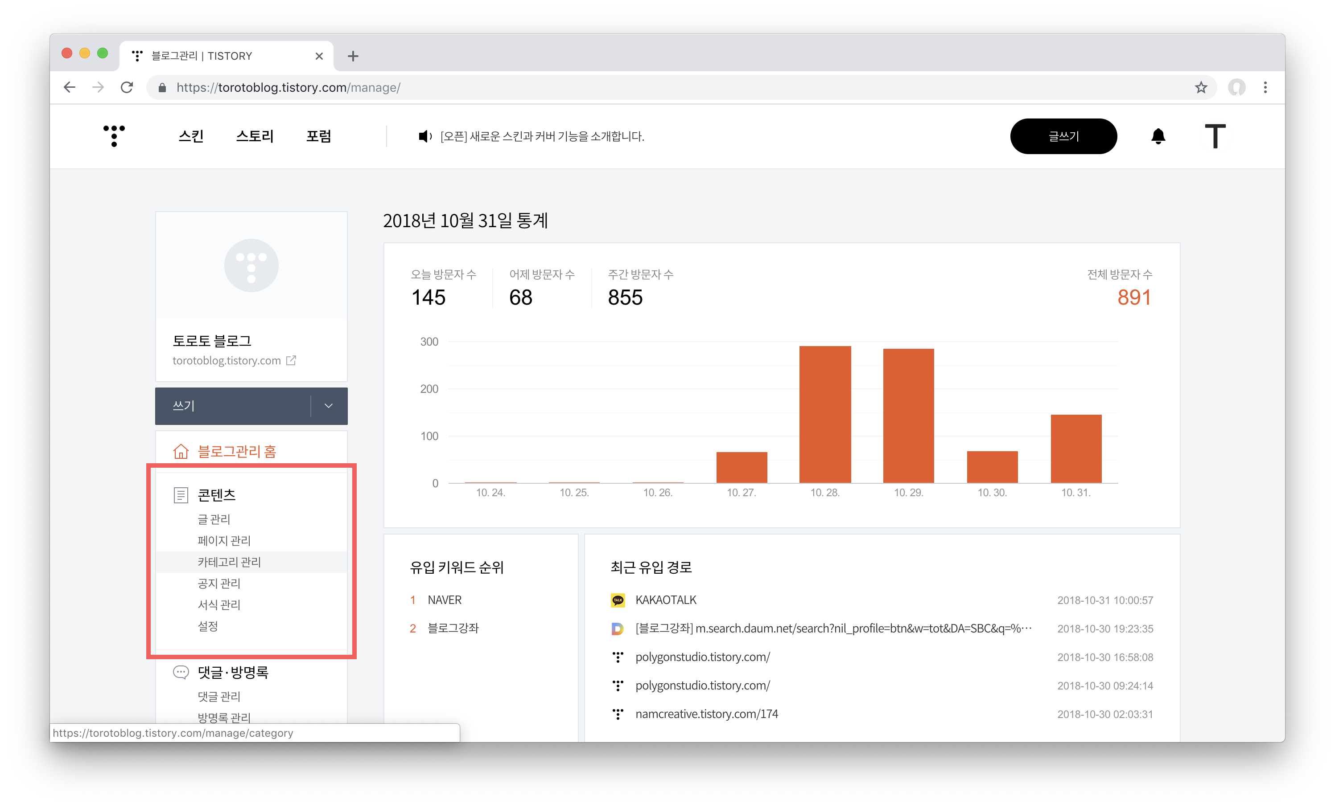Click the blog profile avatar placeholder

[x=251, y=266]
